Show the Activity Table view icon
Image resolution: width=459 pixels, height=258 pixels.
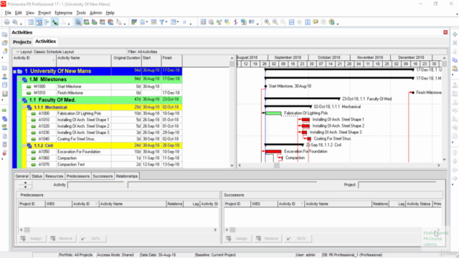[x=31, y=22]
